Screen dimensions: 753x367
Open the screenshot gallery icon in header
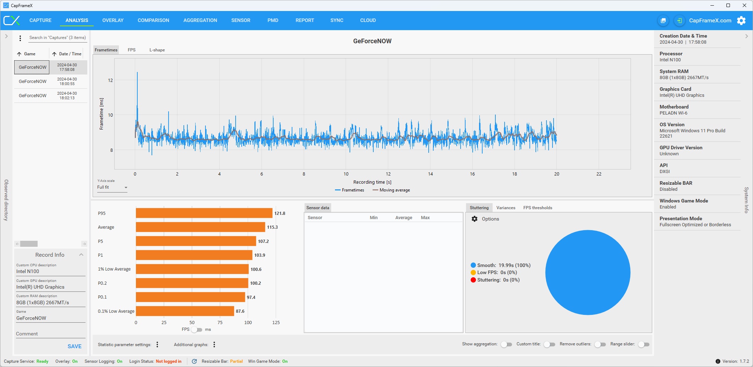(x=663, y=21)
